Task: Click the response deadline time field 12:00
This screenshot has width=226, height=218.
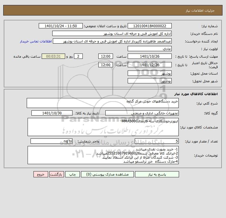Action: [x=106, y=56]
